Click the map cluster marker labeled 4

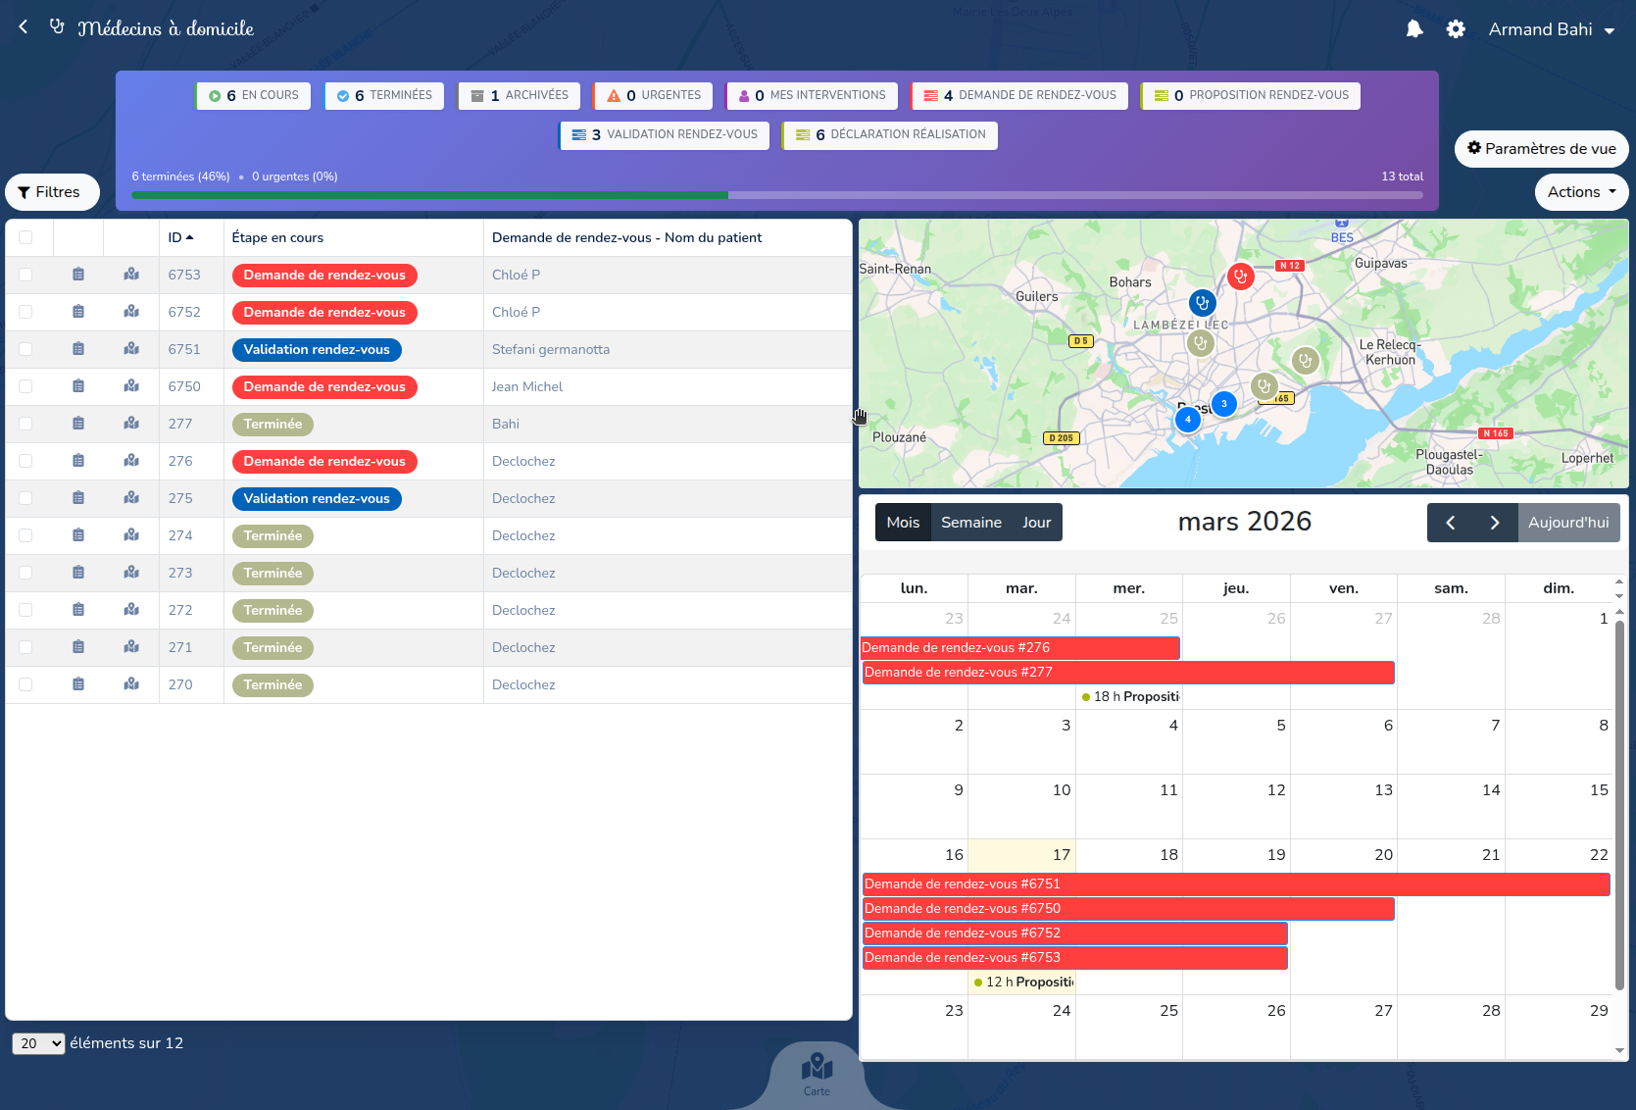(1187, 420)
